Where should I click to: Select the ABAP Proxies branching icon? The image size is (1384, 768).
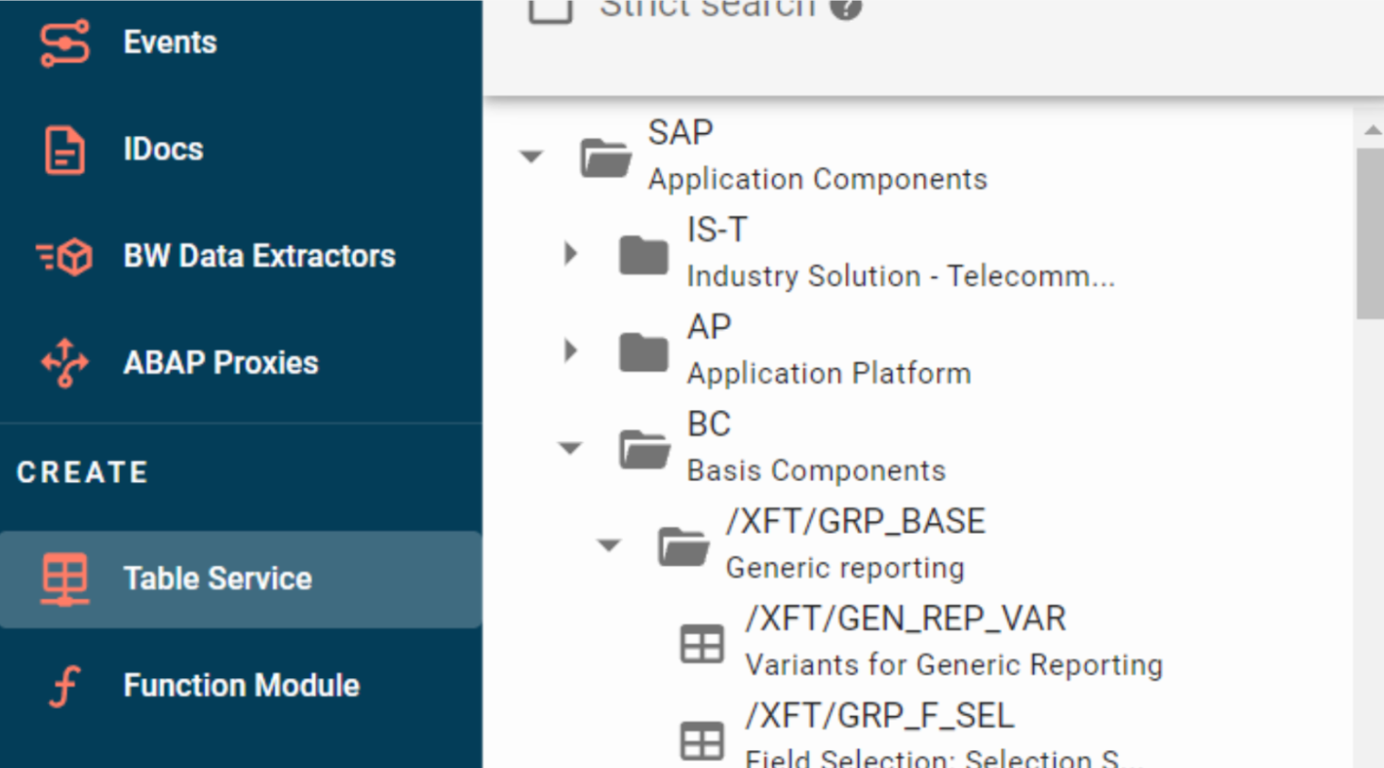pyautogui.click(x=63, y=362)
